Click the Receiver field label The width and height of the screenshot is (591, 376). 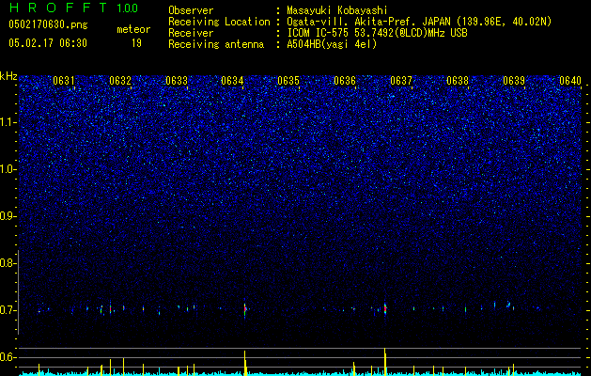pos(191,33)
